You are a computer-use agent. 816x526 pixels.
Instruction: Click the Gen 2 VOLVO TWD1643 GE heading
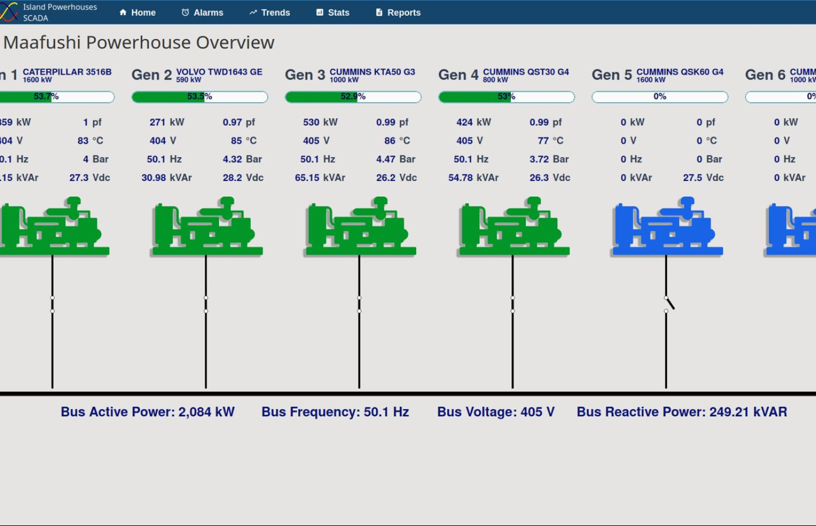197,75
